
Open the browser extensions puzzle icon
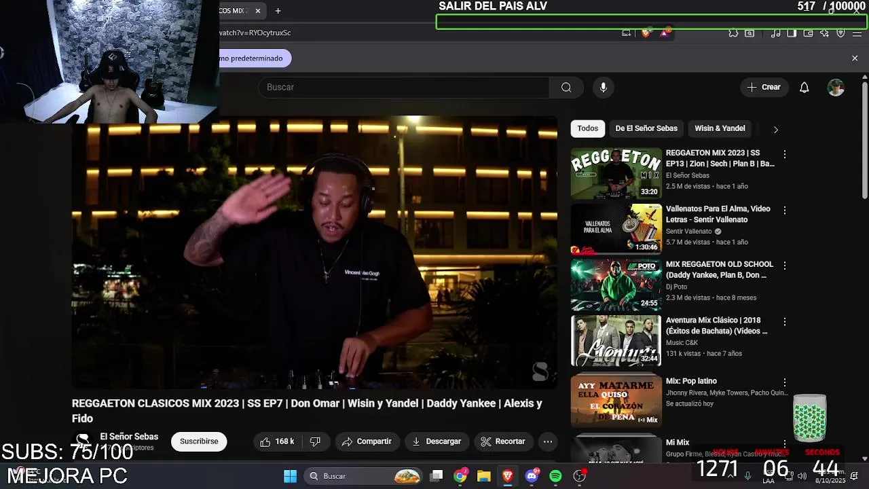pyautogui.click(x=733, y=33)
